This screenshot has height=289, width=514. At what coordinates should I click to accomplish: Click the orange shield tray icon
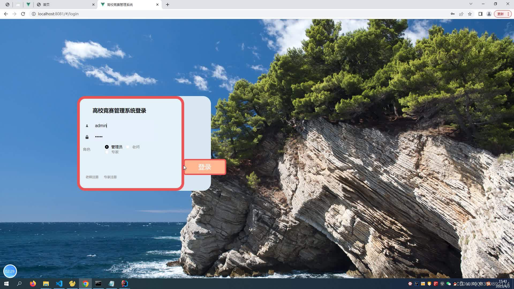(x=429, y=284)
